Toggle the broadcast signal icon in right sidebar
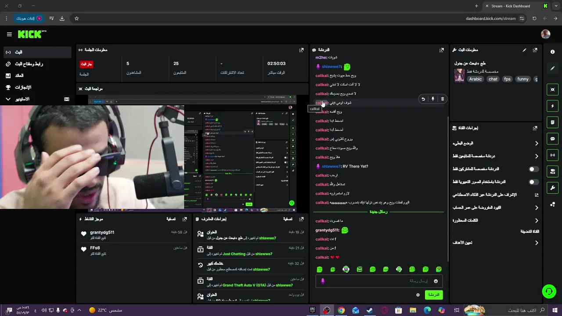 coord(552,155)
